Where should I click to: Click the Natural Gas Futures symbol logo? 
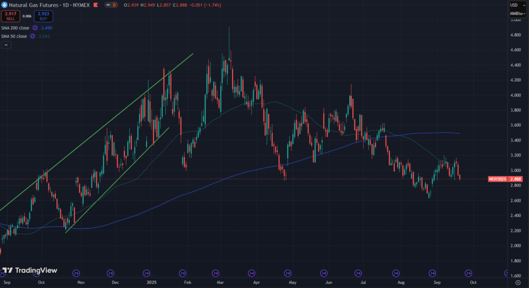tap(4, 5)
